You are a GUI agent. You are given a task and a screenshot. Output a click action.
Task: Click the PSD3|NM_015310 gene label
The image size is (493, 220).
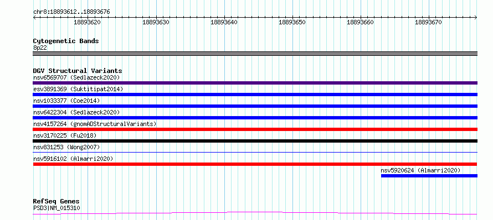[x=57, y=208]
